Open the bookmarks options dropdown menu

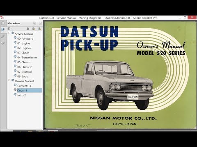click(x=9, y=29)
